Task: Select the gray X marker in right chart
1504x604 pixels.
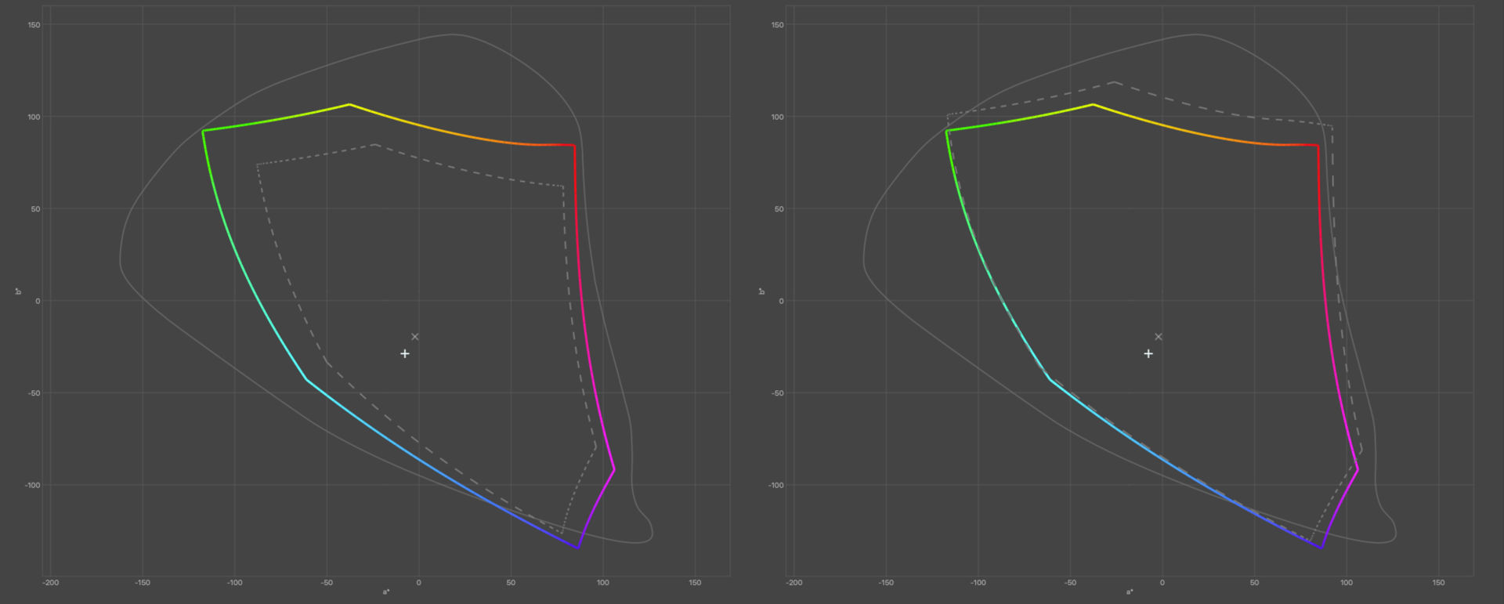Action: tap(1159, 337)
